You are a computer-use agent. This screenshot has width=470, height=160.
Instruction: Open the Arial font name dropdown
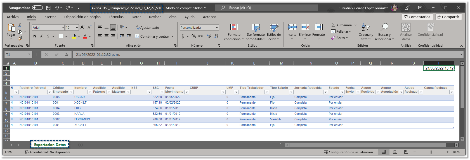[x=63, y=28]
